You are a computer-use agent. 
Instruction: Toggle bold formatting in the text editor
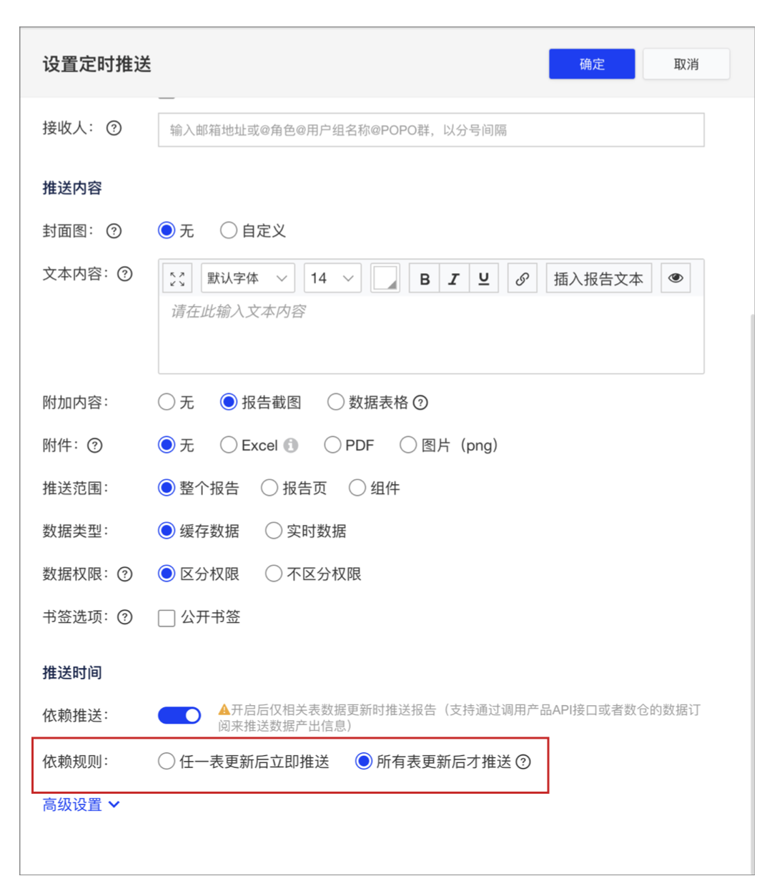click(x=425, y=278)
